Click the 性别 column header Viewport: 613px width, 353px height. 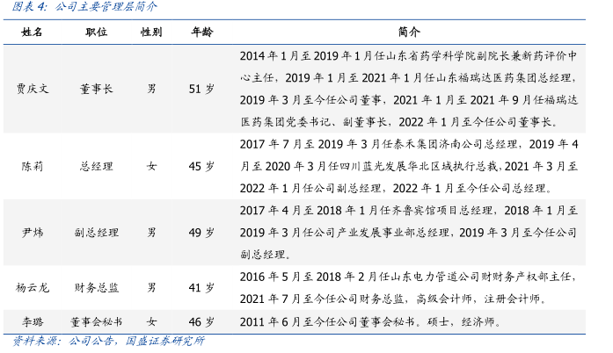[x=151, y=32]
